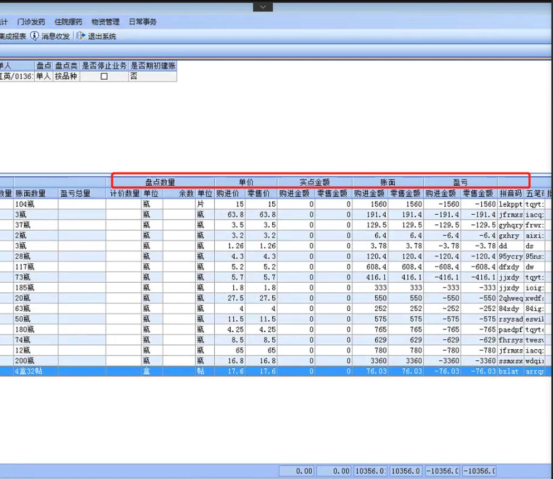This screenshot has height=479, width=553.
Task: Open the 门诊发药 menu
Action: tap(31, 22)
